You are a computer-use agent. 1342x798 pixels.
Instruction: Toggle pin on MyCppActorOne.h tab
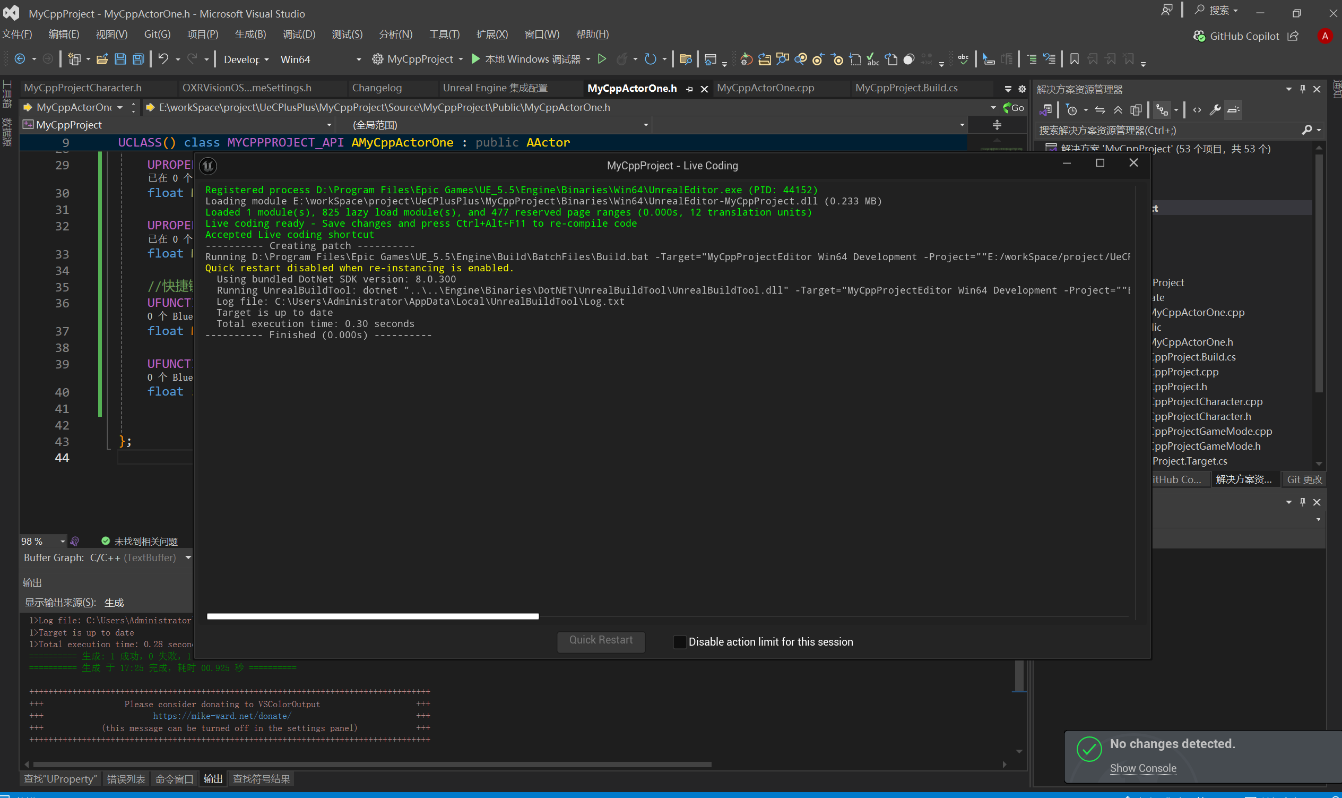click(x=689, y=89)
